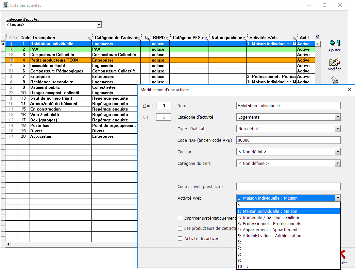This screenshot has height=270, width=355.
Task: Click the Modifier (edit) icon
Action: 334,62
